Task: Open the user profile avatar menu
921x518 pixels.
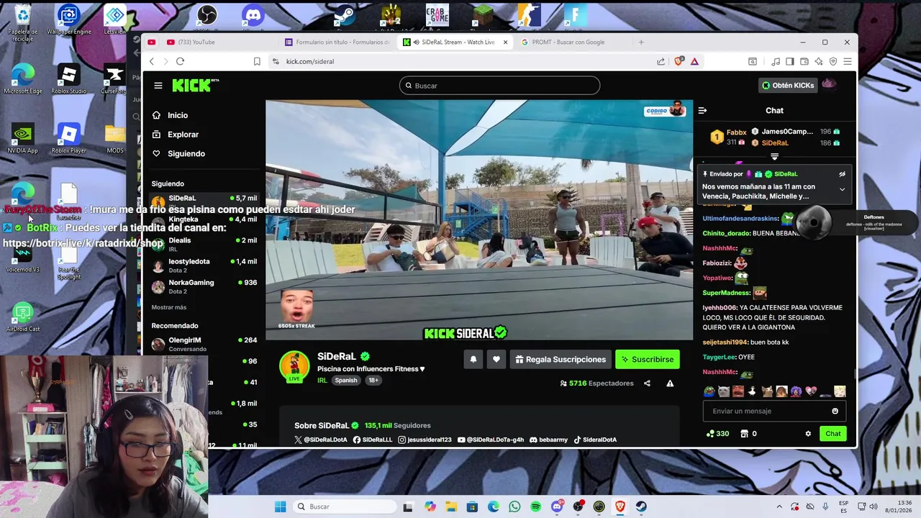Action: [x=830, y=85]
